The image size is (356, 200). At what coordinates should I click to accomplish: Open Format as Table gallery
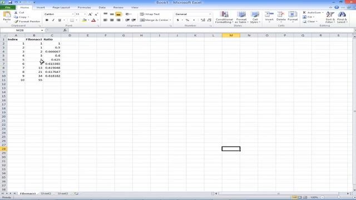(241, 17)
